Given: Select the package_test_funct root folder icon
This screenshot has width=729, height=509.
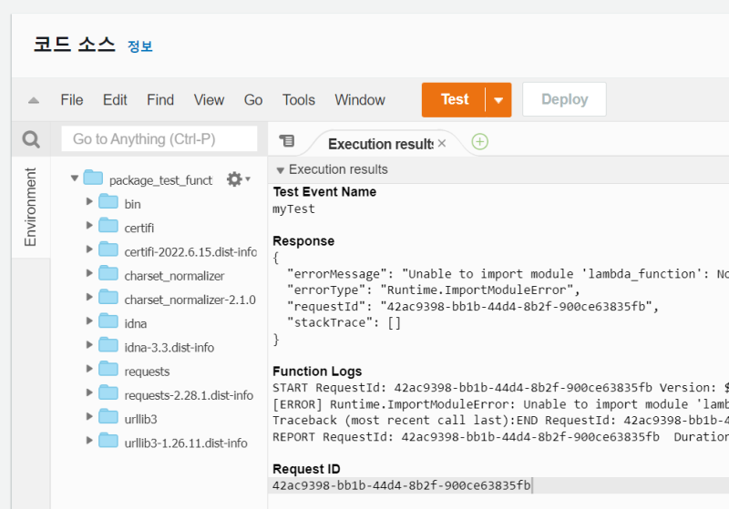Looking at the screenshot, I should (x=93, y=178).
